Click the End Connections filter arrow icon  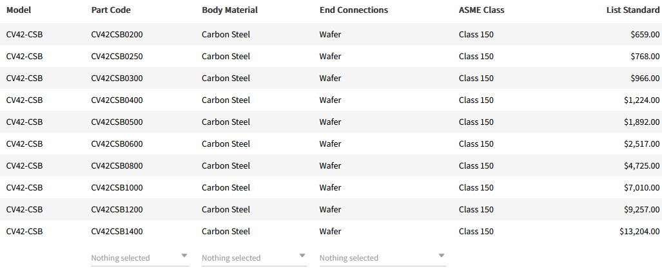point(441,255)
